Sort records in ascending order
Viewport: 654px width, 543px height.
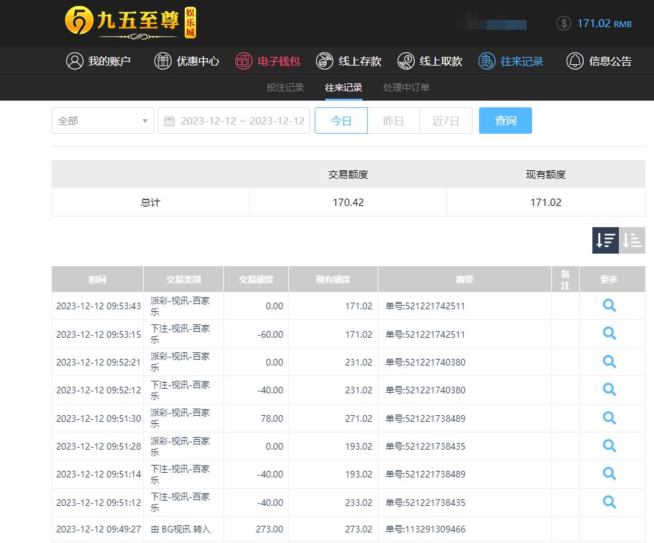coord(632,240)
